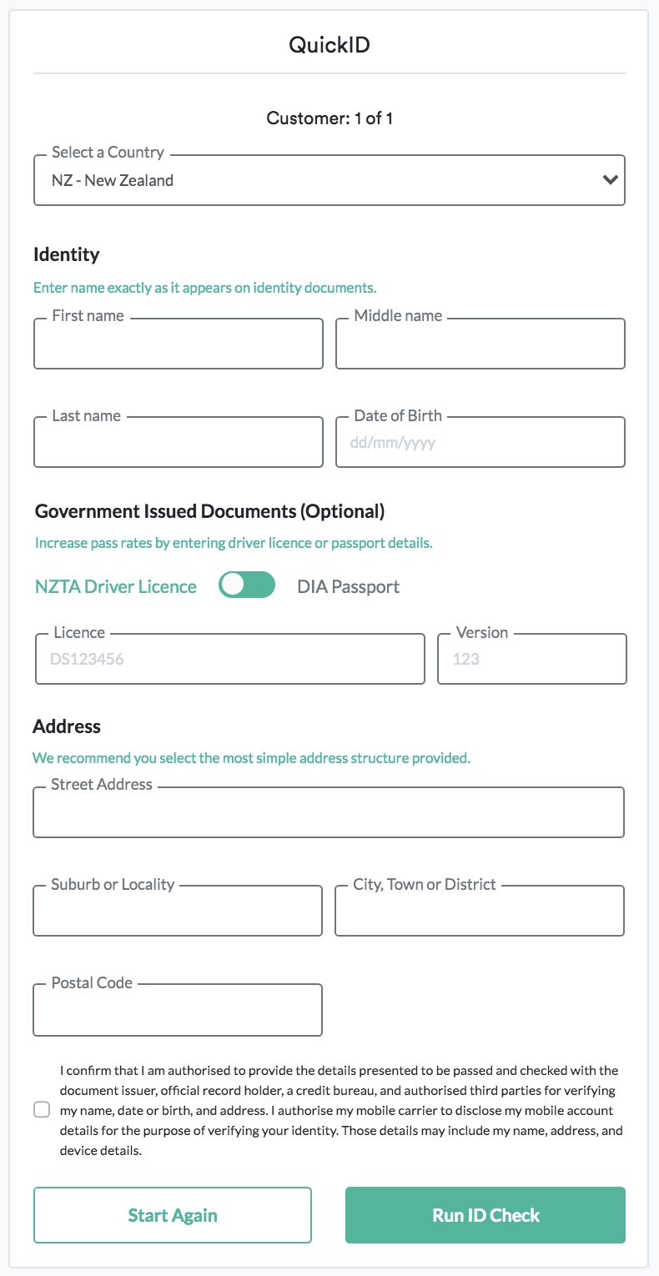Click the Postal Code input box
Viewport: 659px width, 1276px height.
coord(178,1010)
